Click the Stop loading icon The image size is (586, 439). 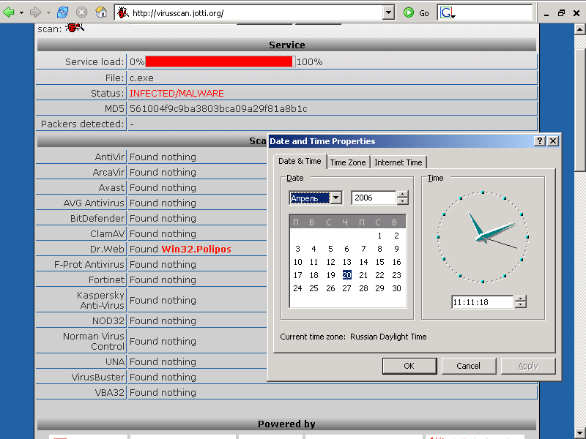[x=81, y=12]
